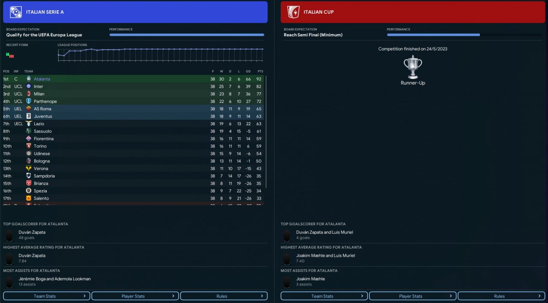This screenshot has width=548, height=303.
Task: Sort the table by PTS column header
Action: point(260,71)
